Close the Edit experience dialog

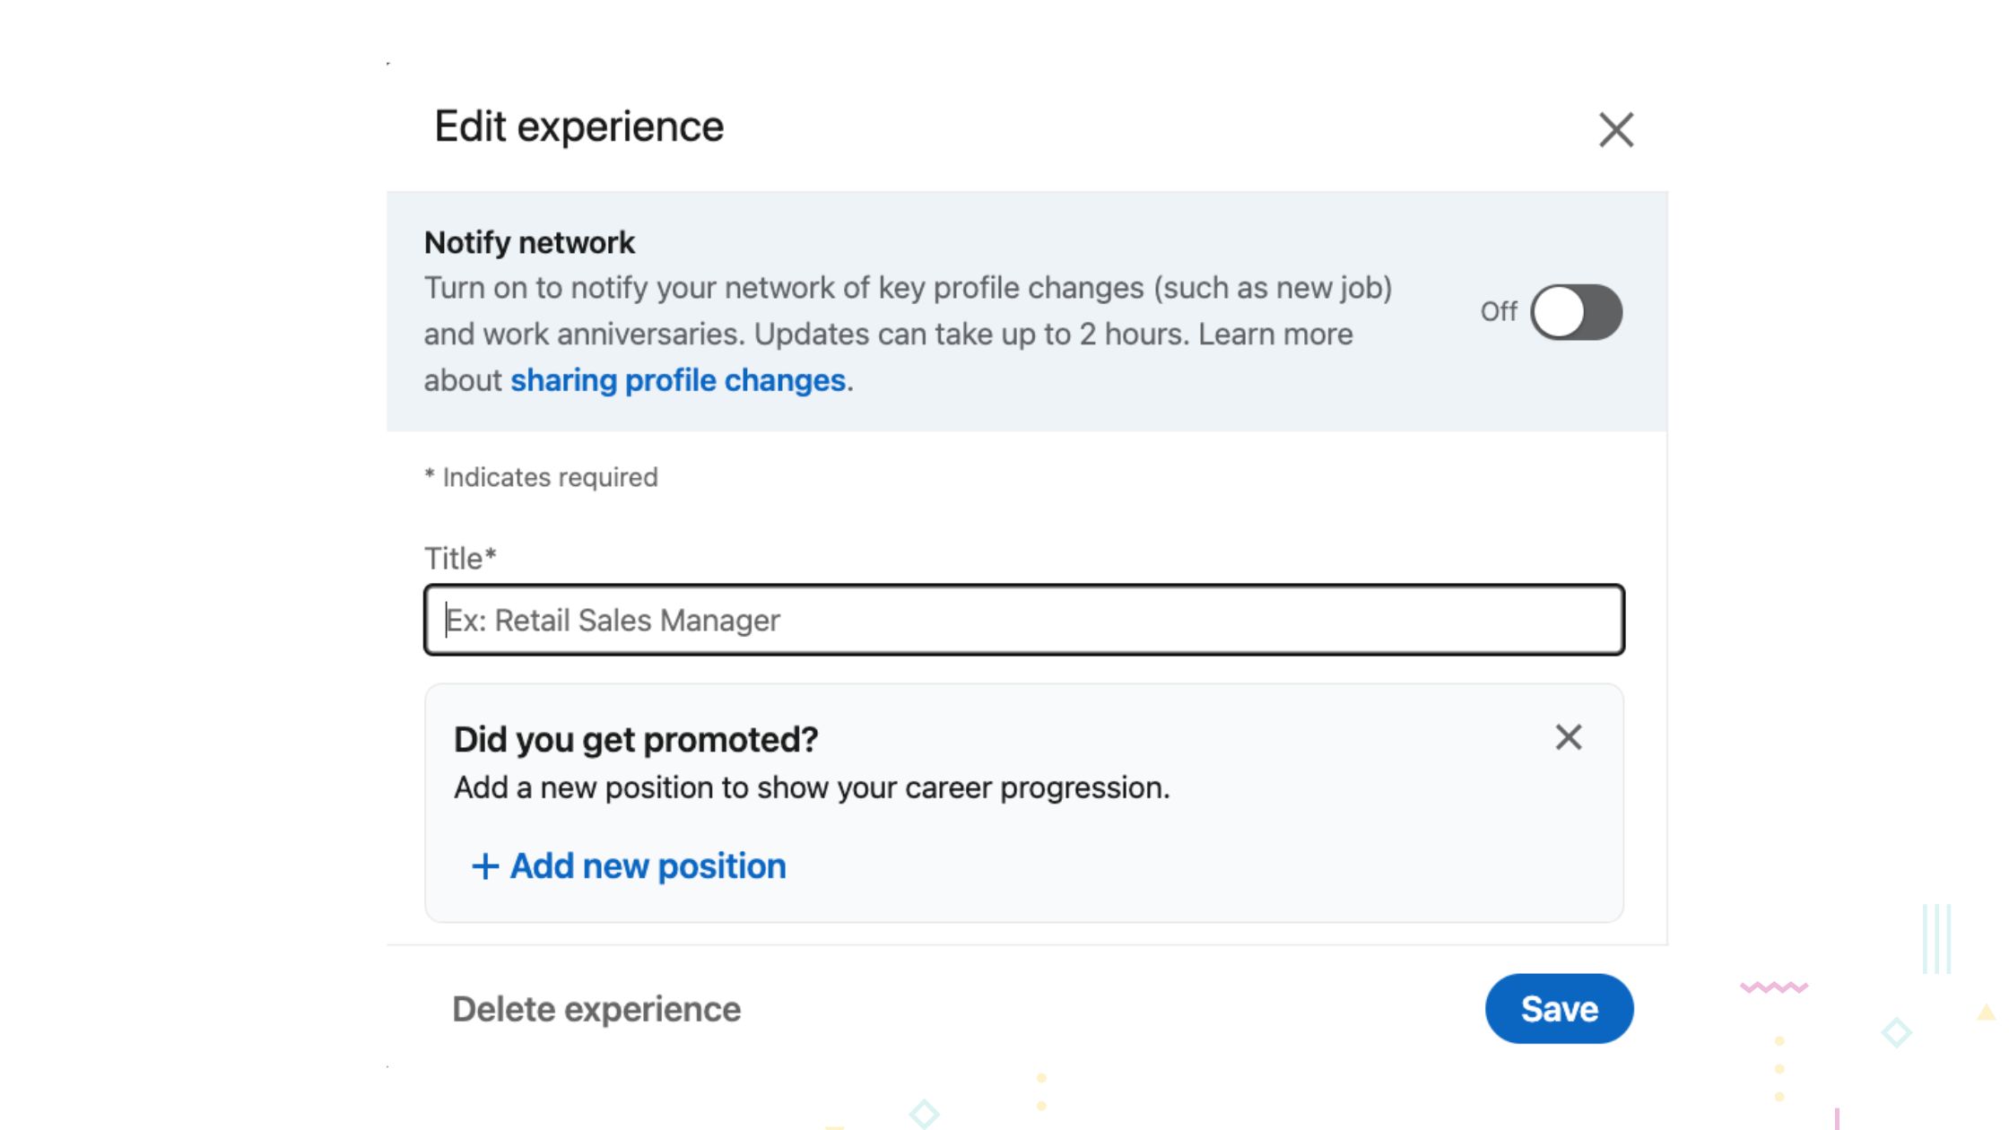(1616, 130)
